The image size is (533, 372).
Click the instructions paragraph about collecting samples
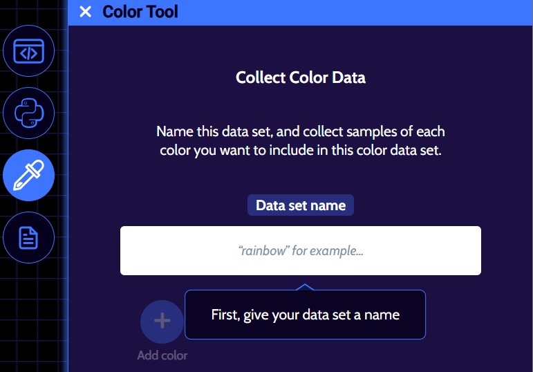point(300,140)
